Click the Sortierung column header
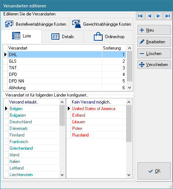The width and height of the screenshot is (173, 189). point(114,48)
